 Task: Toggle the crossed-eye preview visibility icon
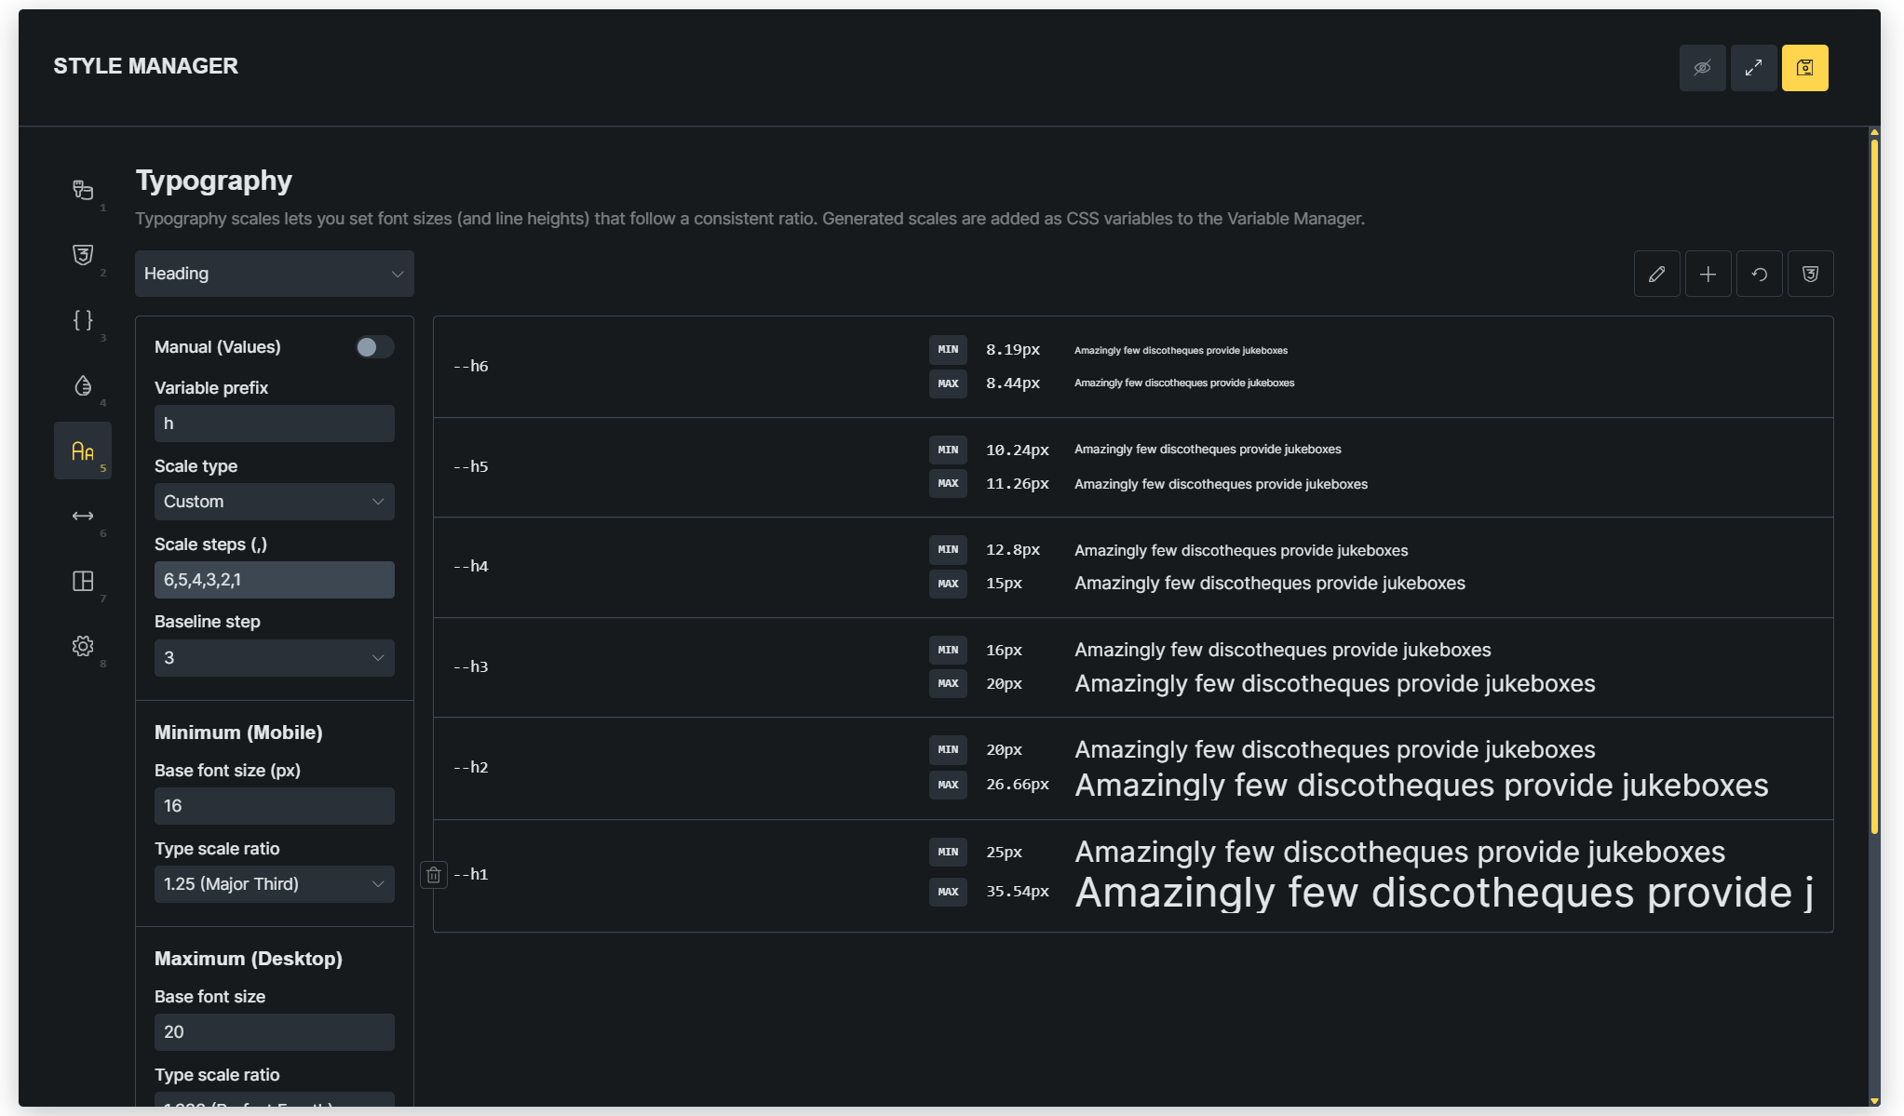click(x=1702, y=68)
